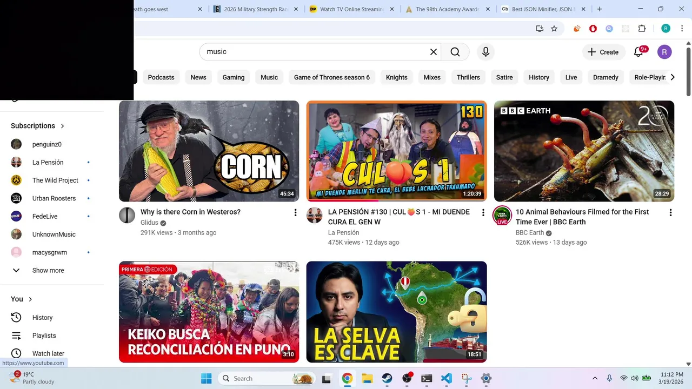Open the Chrome profile R avatar
692x389 pixels.
pos(666,29)
